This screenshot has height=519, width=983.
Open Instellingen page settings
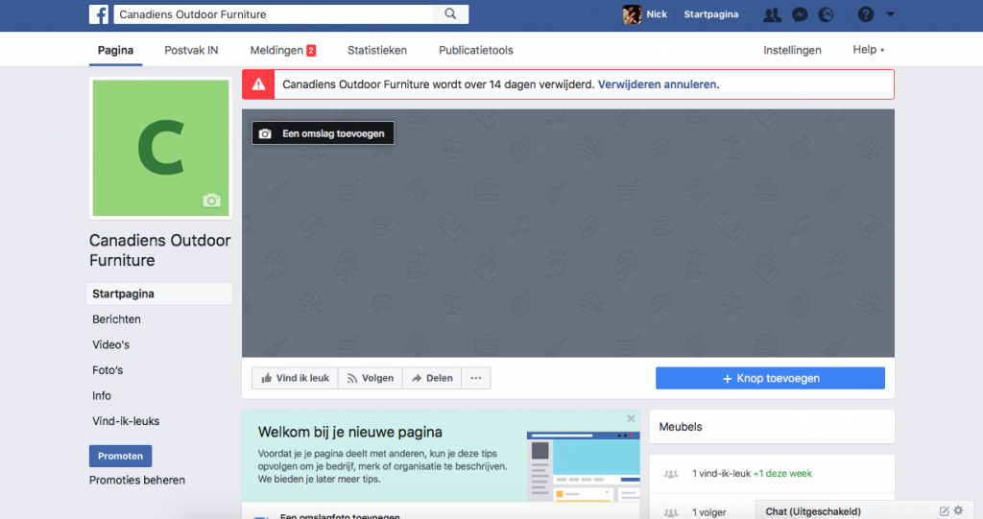click(x=792, y=50)
